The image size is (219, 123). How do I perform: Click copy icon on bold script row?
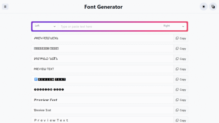click(181, 100)
